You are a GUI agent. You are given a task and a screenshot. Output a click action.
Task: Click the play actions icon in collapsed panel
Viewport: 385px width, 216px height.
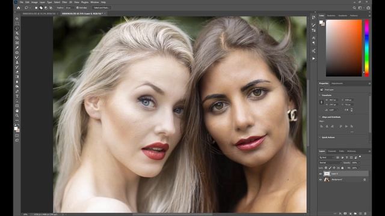[314, 59]
